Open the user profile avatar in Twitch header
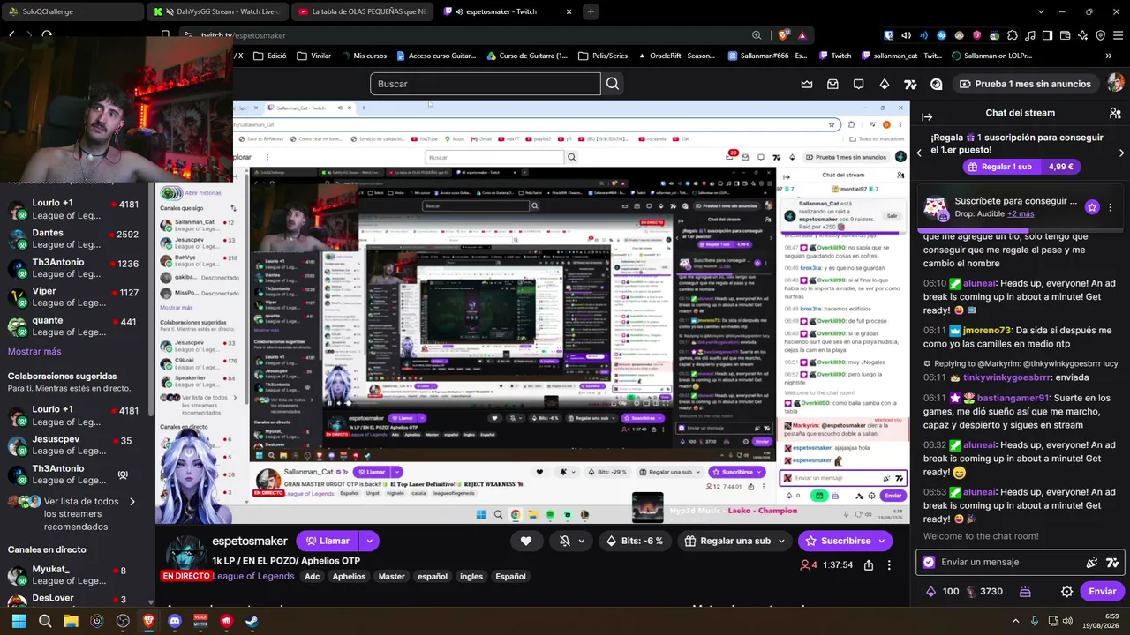Screen dimensions: 1130x635 tap(1116, 84)
